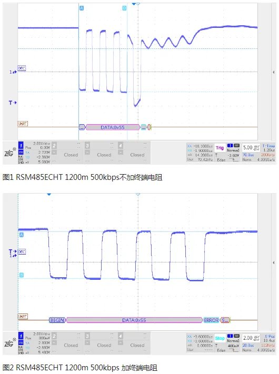The image size is (279, 374).
Task: Click the 480mV trigger level value
Action: point(233,346)
